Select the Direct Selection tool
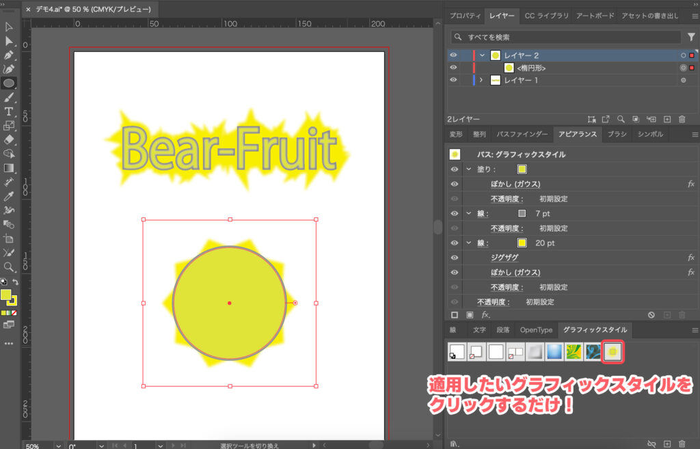The height and width of the screenshot is (449, 700). pyautogui.click(x=9, y=41)
